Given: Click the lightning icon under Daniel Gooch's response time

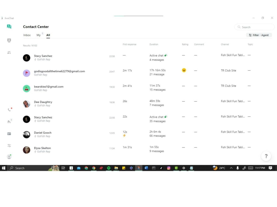Looking at the screenshot, I should coord(124,136).
